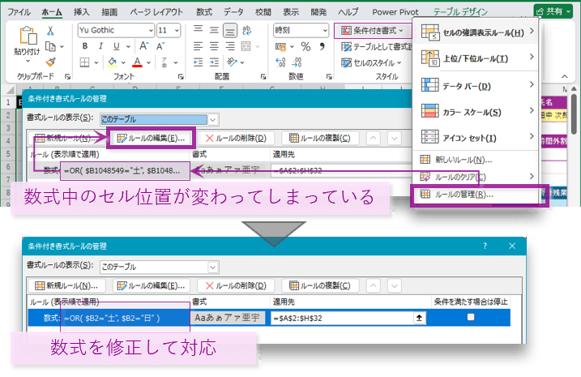
Task: Open セルの強調表示ルール submenu
Action: point(476,32)
